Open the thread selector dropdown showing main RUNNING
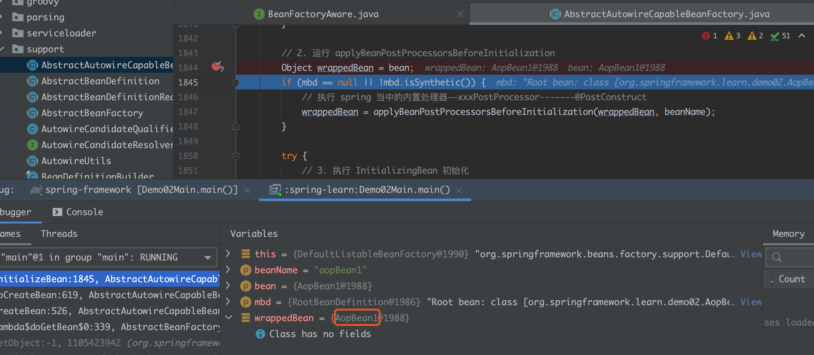The width and height of the screenshot is (814, 355). tap(108, 257)
